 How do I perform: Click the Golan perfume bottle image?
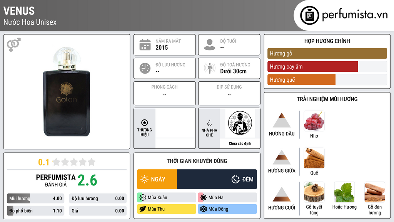[67, 92]
